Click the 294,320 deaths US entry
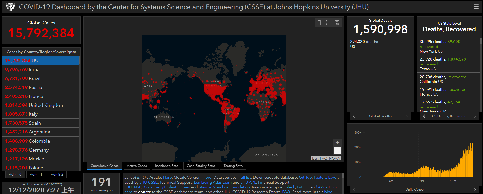This screenshot has height=194, width=483. [x=380, y=44]
